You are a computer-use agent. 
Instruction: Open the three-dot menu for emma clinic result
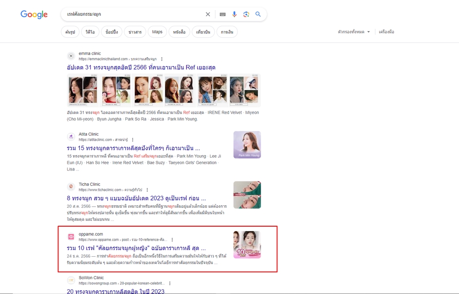pyautogui.click(x=162, y=59)
